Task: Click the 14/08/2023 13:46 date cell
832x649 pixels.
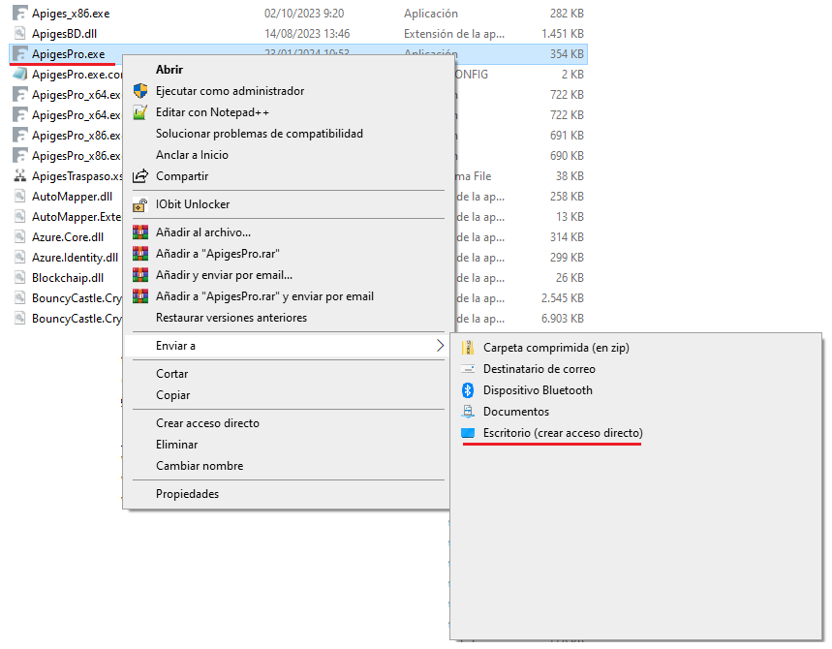Action: click(x=307, y=34)
